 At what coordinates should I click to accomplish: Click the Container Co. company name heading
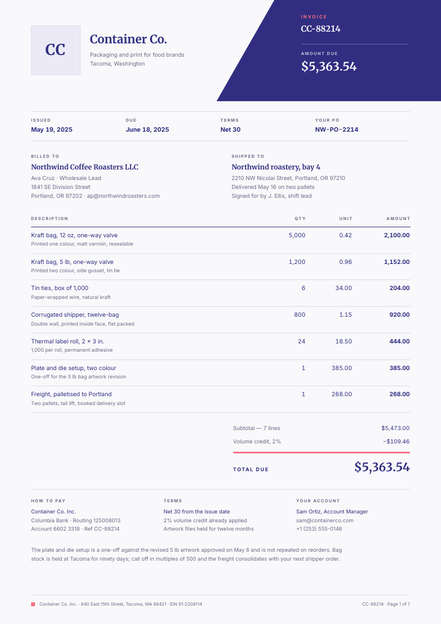128,39
